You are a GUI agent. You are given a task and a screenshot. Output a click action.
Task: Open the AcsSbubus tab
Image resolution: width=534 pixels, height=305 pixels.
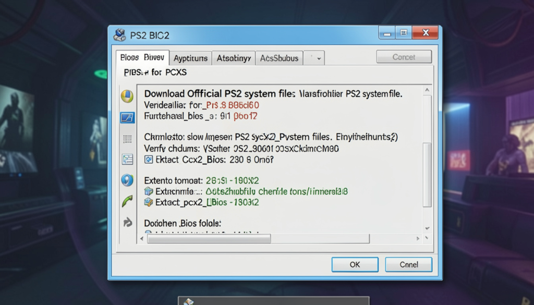tap(279, 58)
